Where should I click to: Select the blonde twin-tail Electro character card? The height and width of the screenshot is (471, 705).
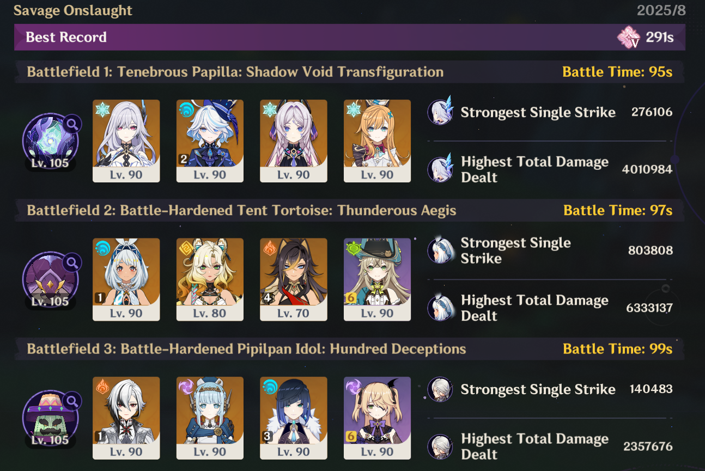(378, 418)
